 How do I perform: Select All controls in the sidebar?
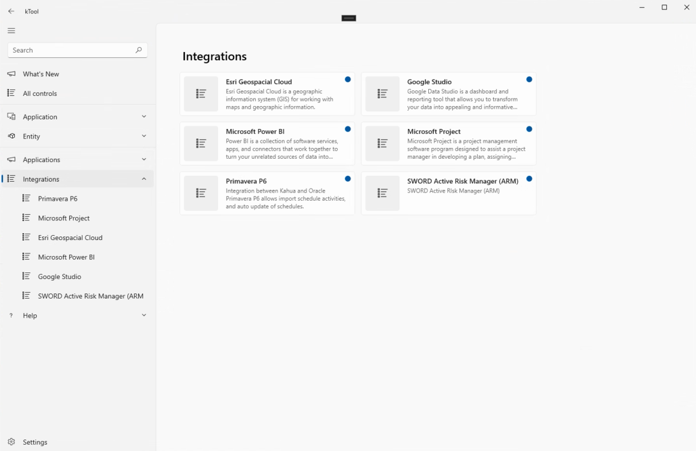pos(78,93)
